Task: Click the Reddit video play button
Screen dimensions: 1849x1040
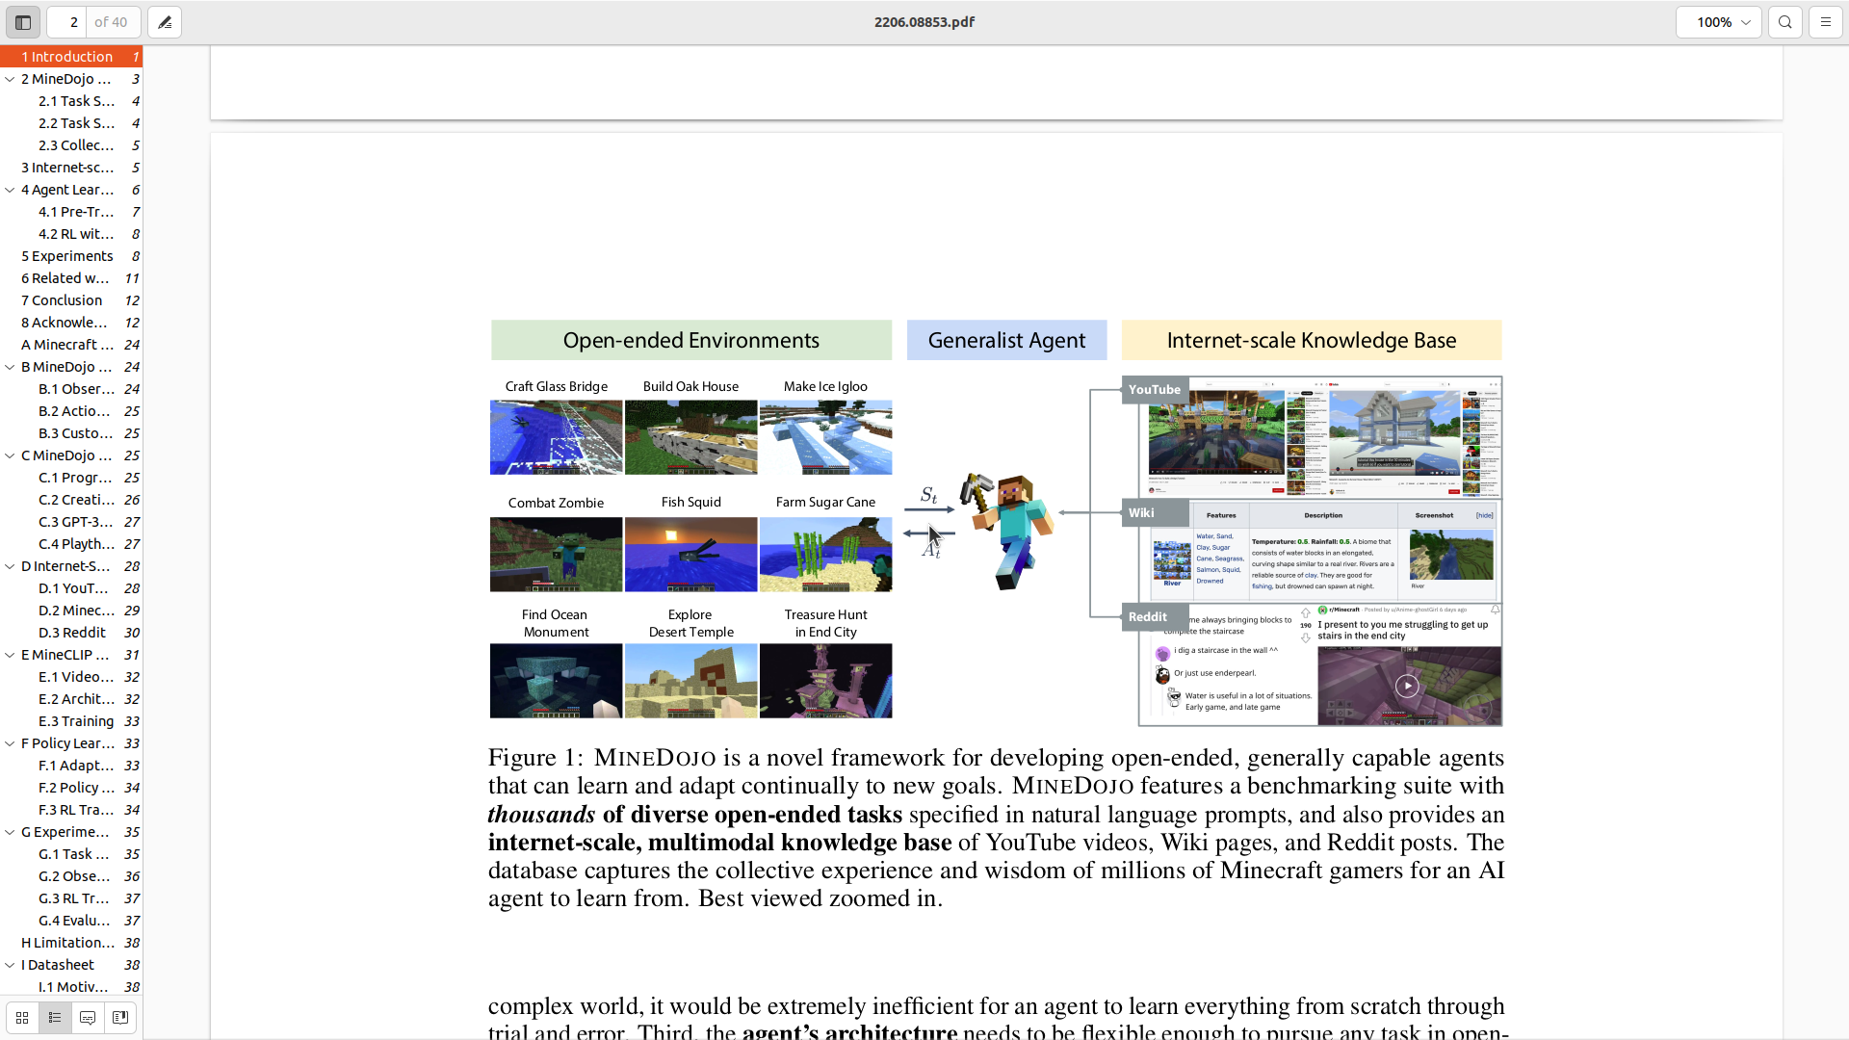Action: tap(1407, 686)
